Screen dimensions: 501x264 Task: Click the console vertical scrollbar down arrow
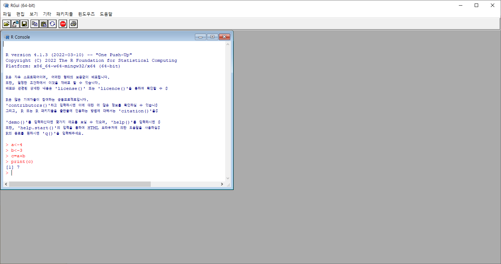[x=228, y=178]
